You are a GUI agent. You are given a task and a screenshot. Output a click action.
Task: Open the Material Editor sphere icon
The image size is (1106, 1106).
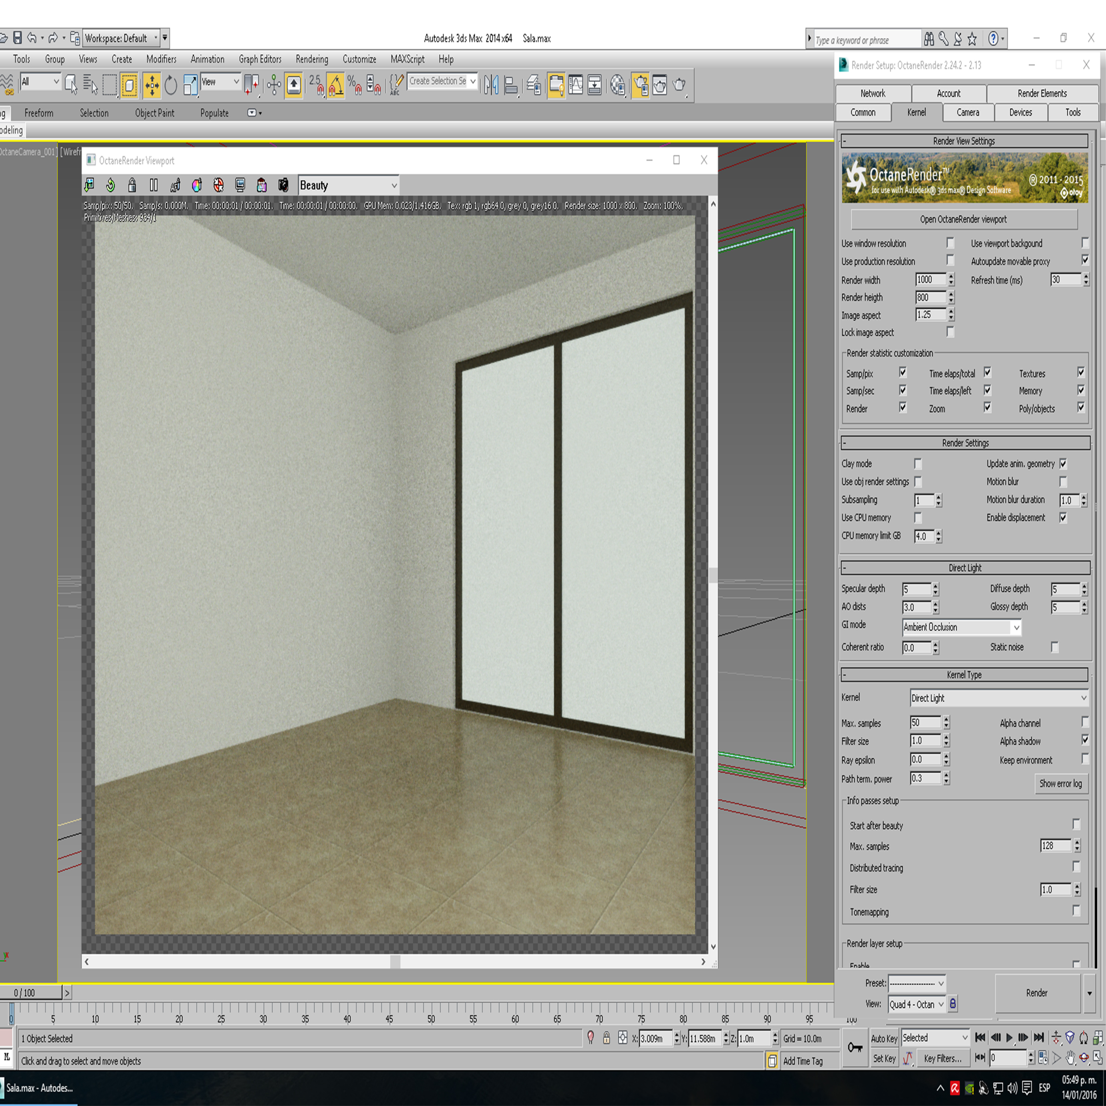pyautogui.click(x=617, y=85)
